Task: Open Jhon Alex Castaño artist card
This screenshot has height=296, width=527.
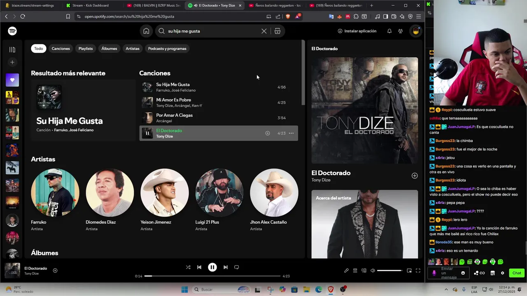Action: point(274,200)
